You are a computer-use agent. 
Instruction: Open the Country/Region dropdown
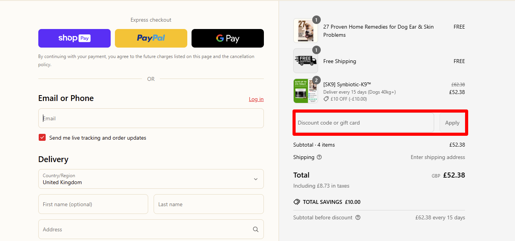coord(151,179)
